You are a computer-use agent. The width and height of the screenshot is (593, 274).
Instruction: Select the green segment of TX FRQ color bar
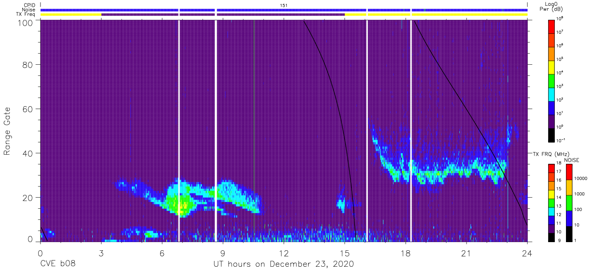[x=551, y=202]
